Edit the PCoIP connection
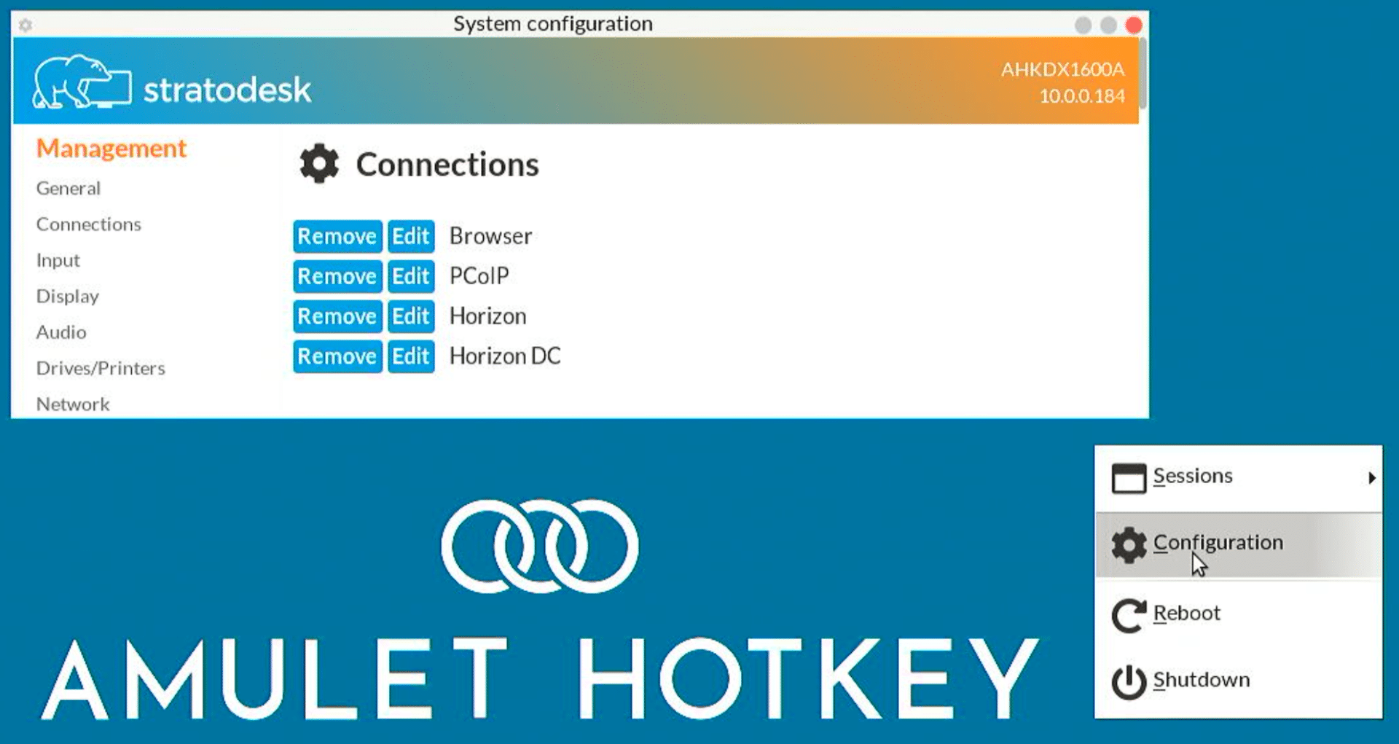 411,276
